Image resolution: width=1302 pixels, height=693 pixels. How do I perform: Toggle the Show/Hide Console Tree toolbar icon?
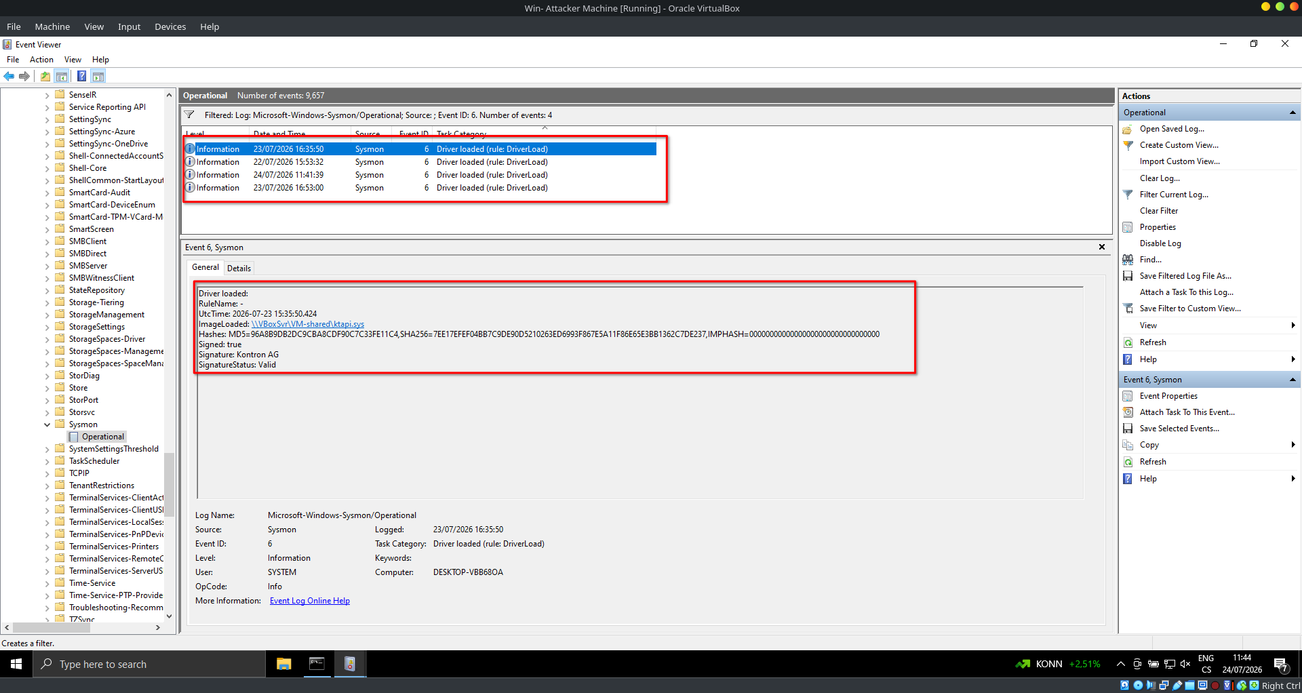(x=62, y=76)
